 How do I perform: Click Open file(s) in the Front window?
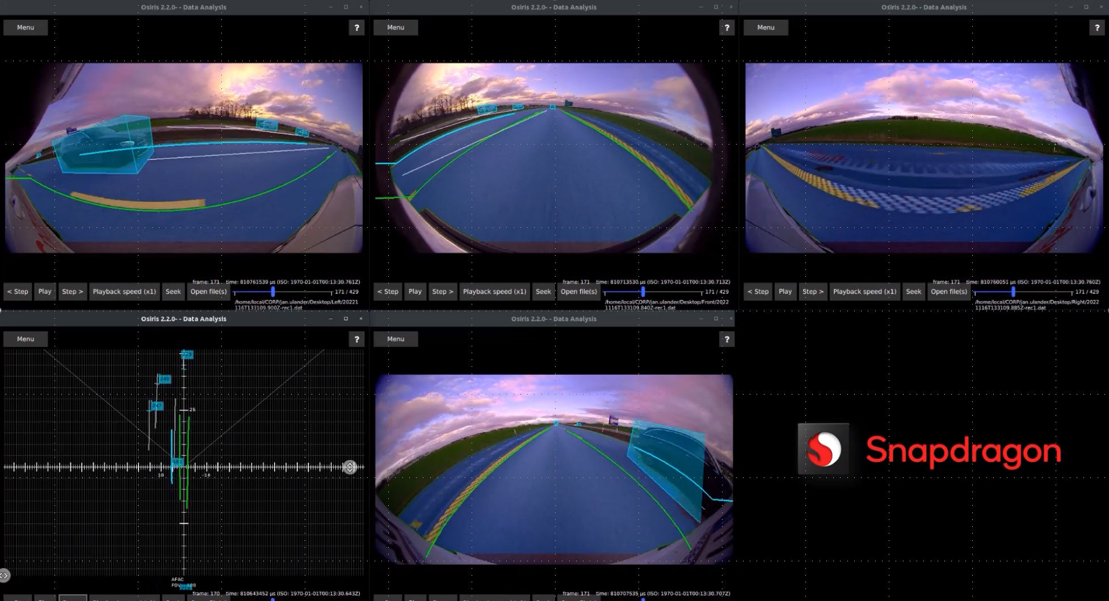[x=578, y=291]
